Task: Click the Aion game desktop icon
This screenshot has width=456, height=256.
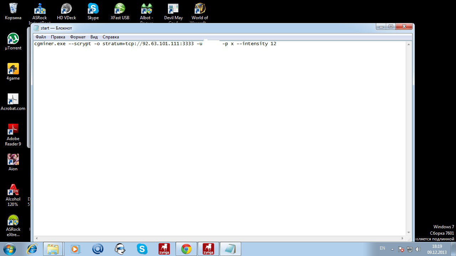Action: click(x=13, y=160)
